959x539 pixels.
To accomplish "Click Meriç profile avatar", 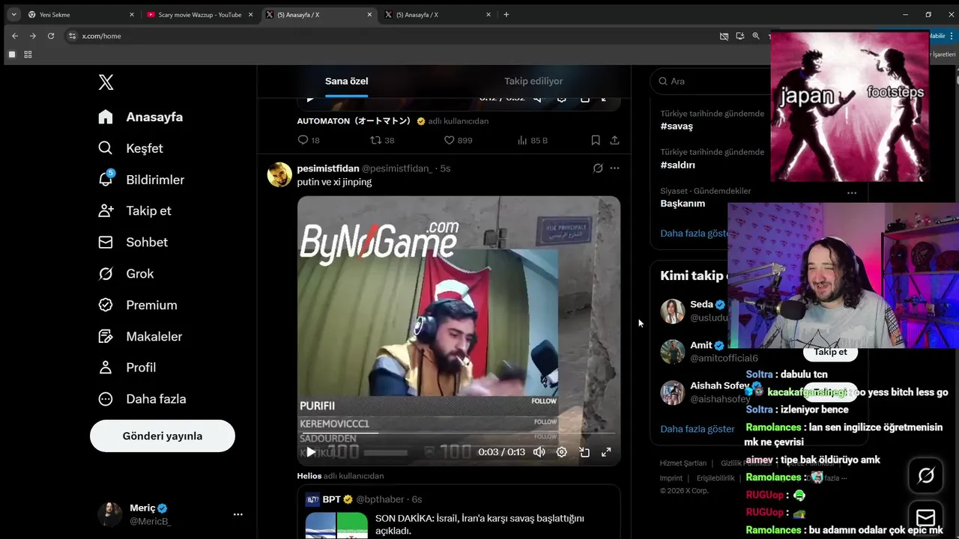I will point(109,514).
